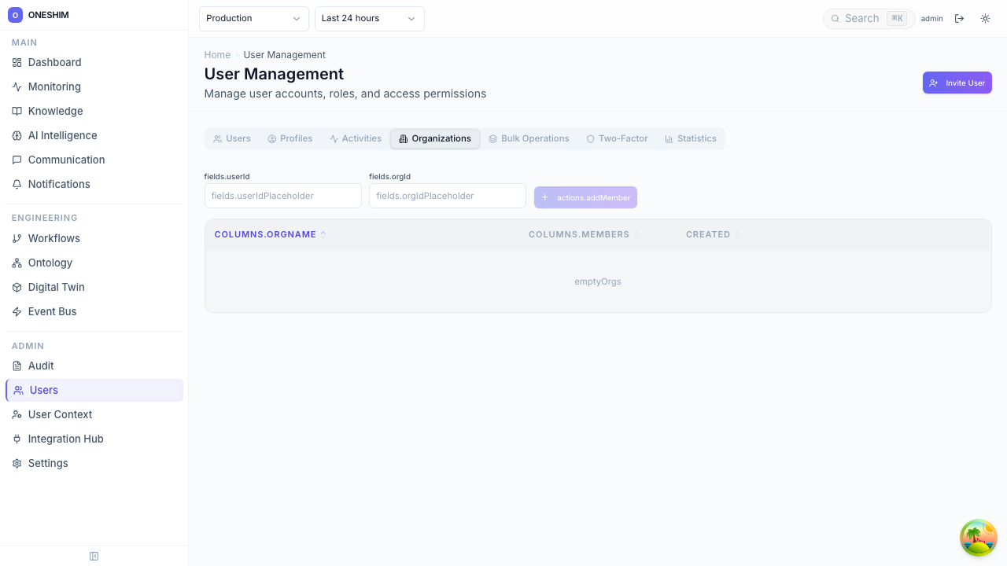Open Event Bus from the sidebar
Screen dimensions: 1007x566
pyautogui.click(x=52, y=311)
